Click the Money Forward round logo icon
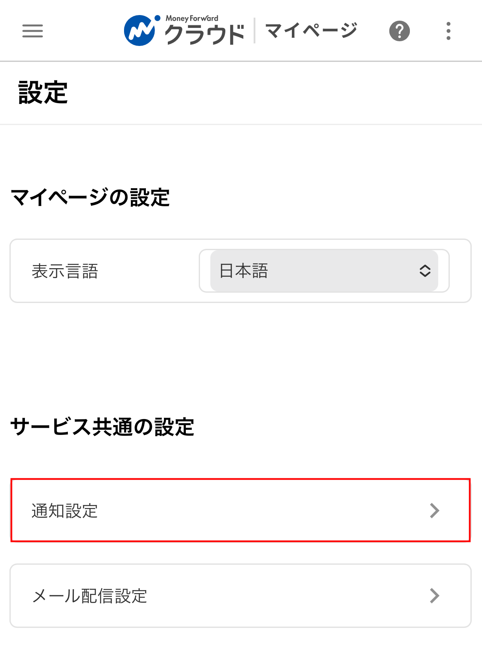The width and height of the screenshot is (482, 661). [x=139, y=31]
